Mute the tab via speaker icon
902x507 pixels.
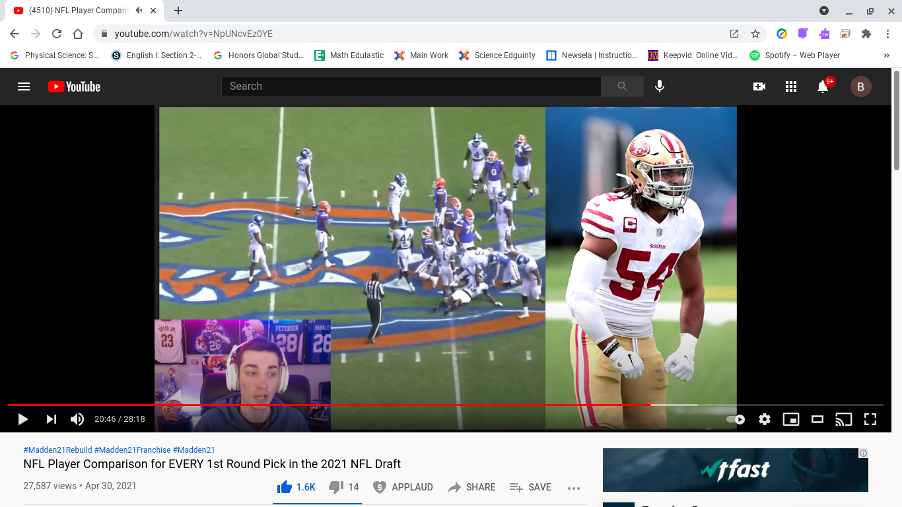tap(139, 11)
